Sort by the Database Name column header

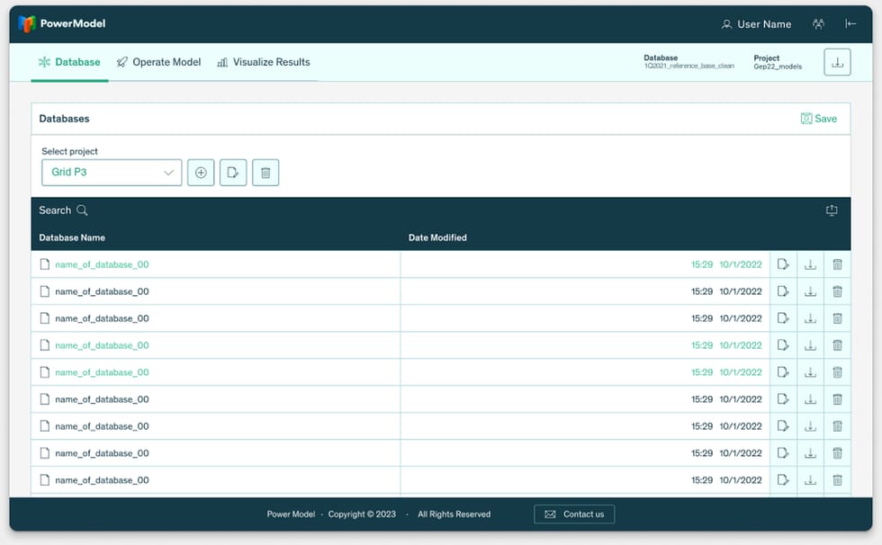click(72, 237)
